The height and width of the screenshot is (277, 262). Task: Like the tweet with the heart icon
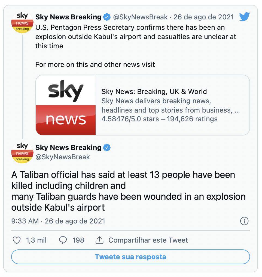(x=17, y=240)
